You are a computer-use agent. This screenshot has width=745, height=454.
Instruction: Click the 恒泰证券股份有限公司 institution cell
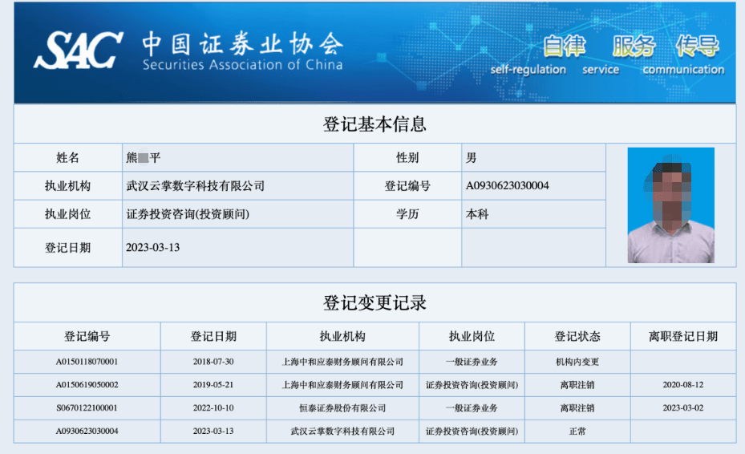pyautogui.click(x=342, y=408)
